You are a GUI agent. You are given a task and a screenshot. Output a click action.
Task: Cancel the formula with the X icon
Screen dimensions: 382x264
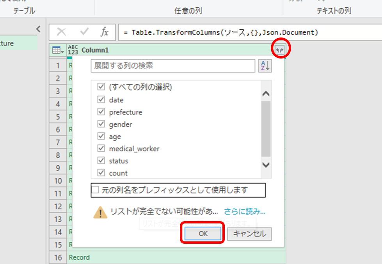pyautogui.click(x=61, y=32)
